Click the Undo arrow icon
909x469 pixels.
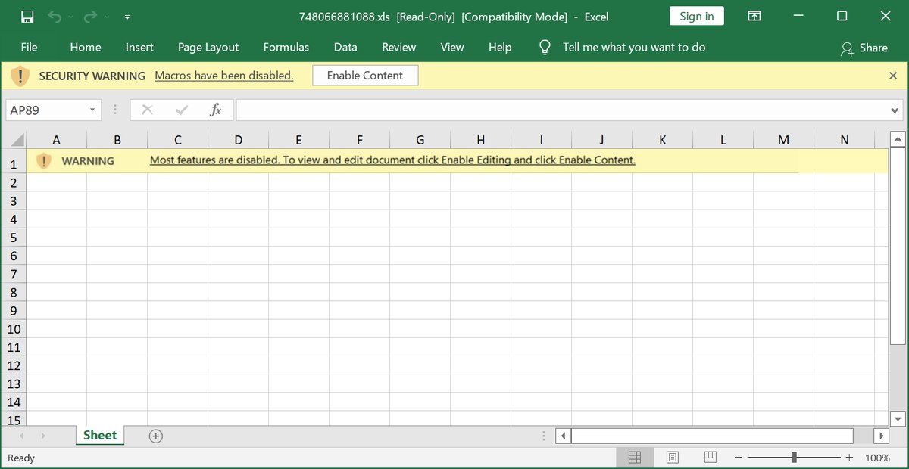click(x=55, y=17)
